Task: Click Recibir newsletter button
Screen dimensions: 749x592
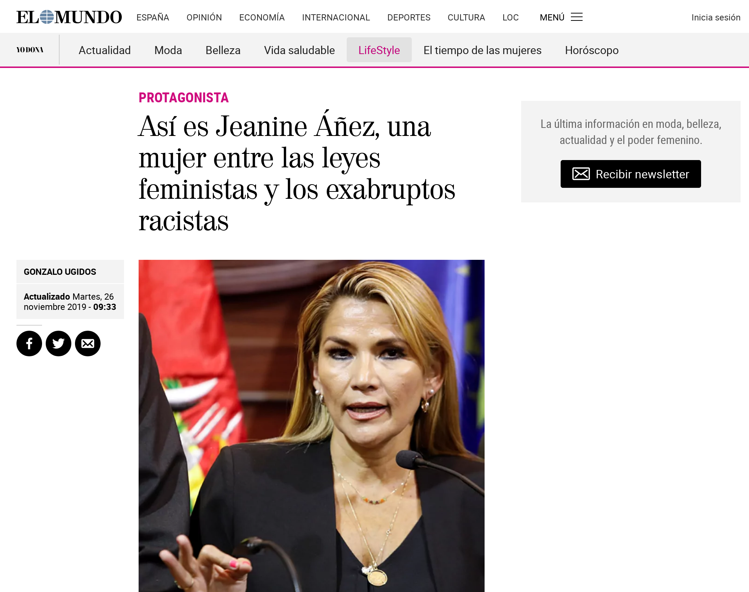Action: tap(631, 174)
